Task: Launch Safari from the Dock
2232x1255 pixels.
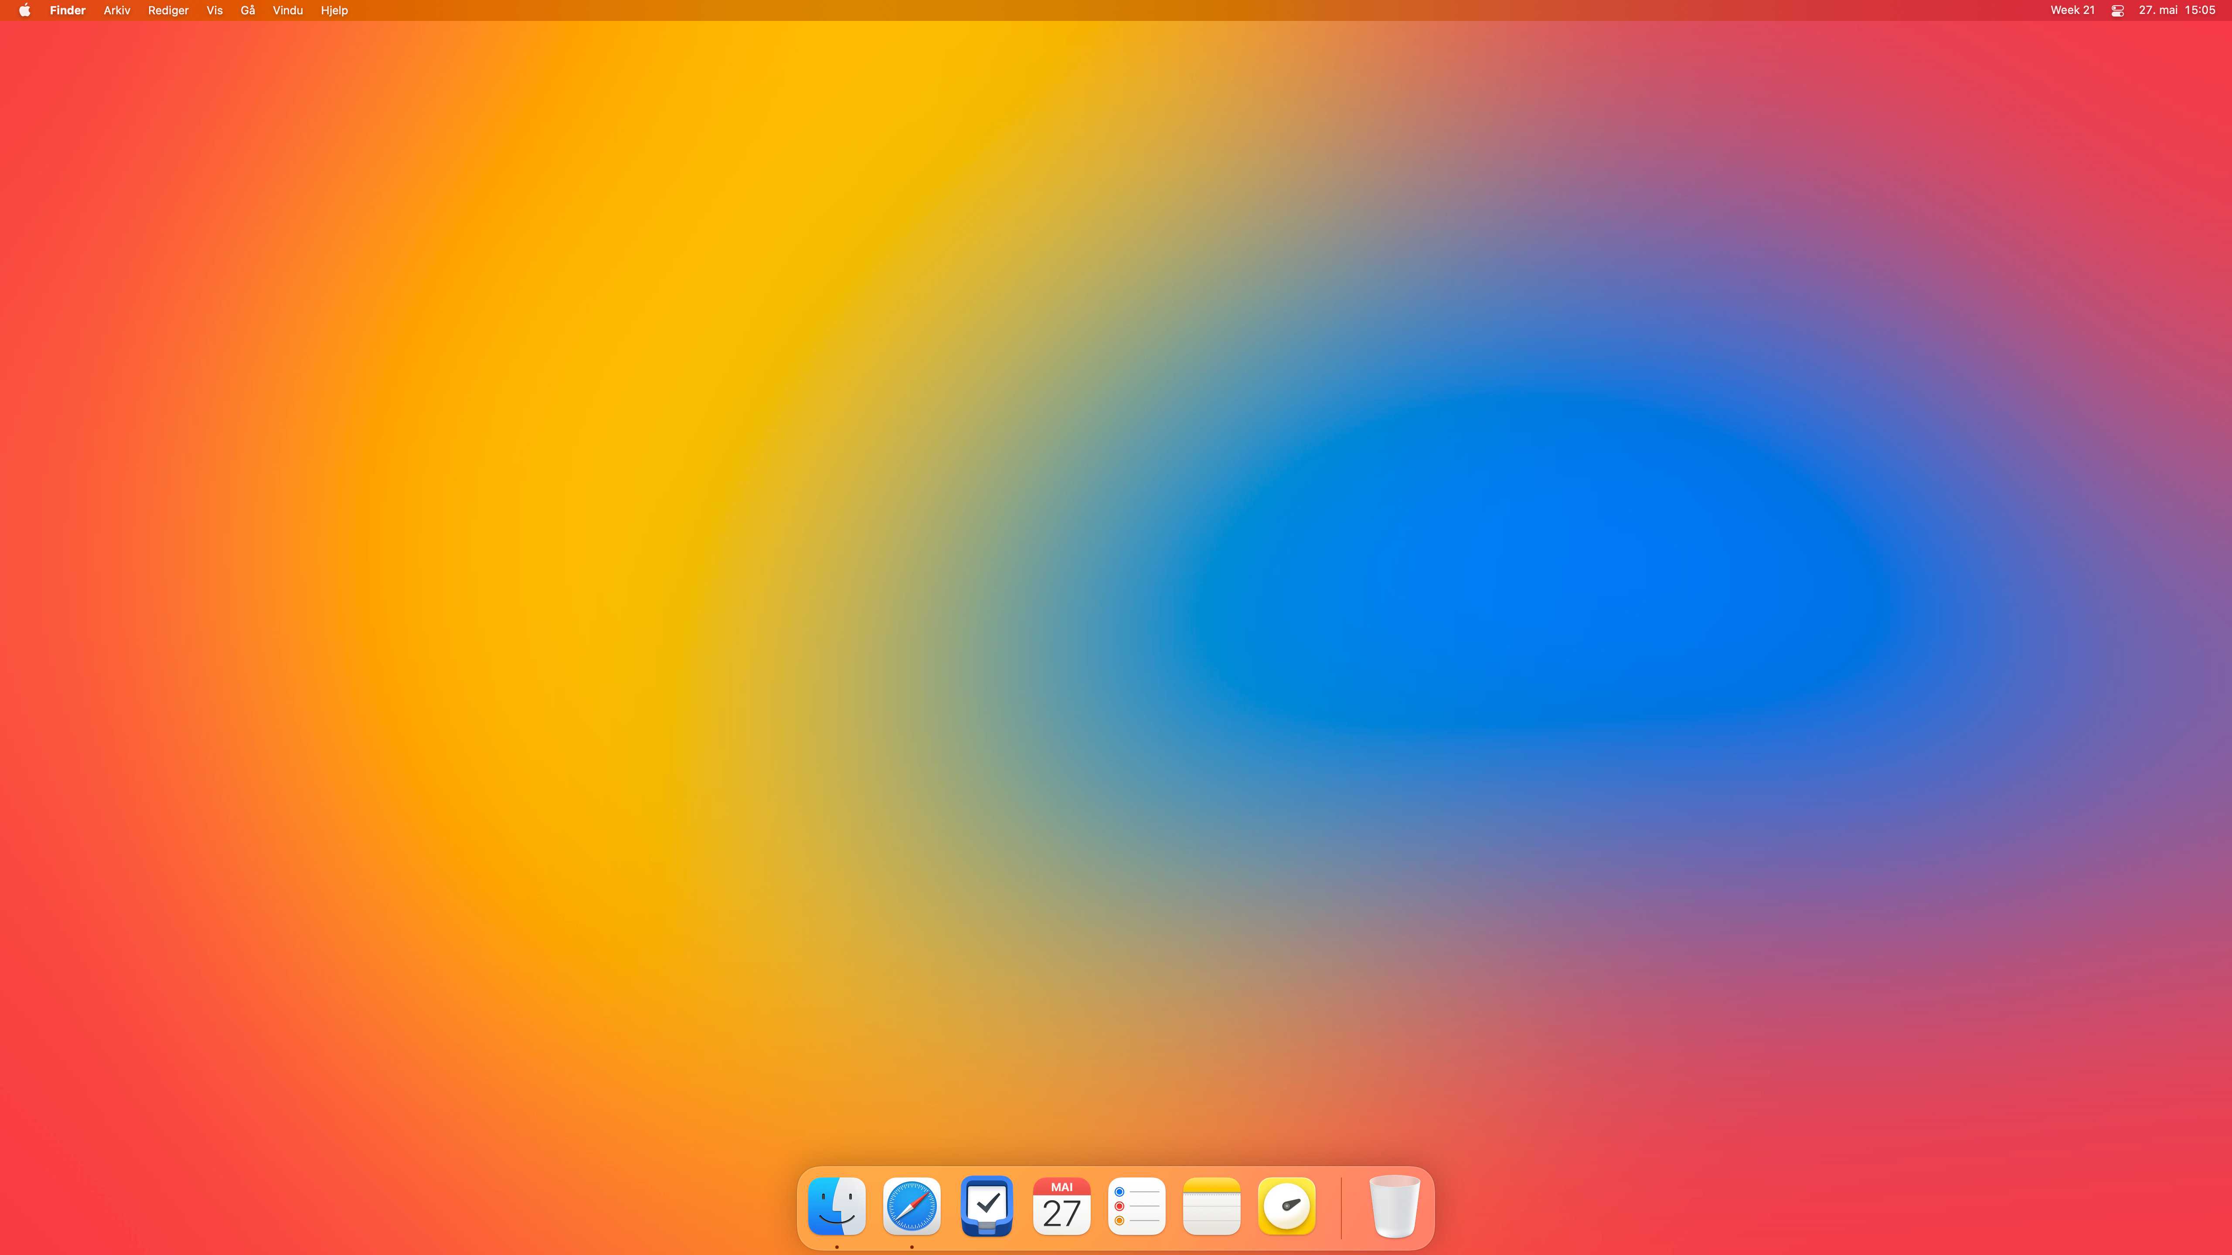Action: [912, 1206]
